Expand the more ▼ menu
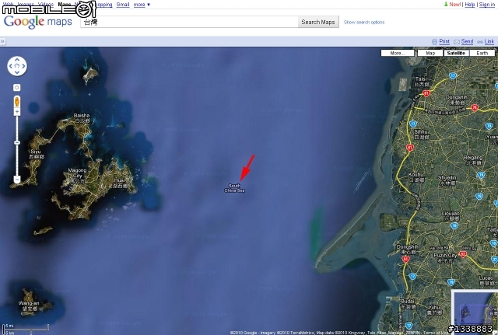 click(142, 5)
